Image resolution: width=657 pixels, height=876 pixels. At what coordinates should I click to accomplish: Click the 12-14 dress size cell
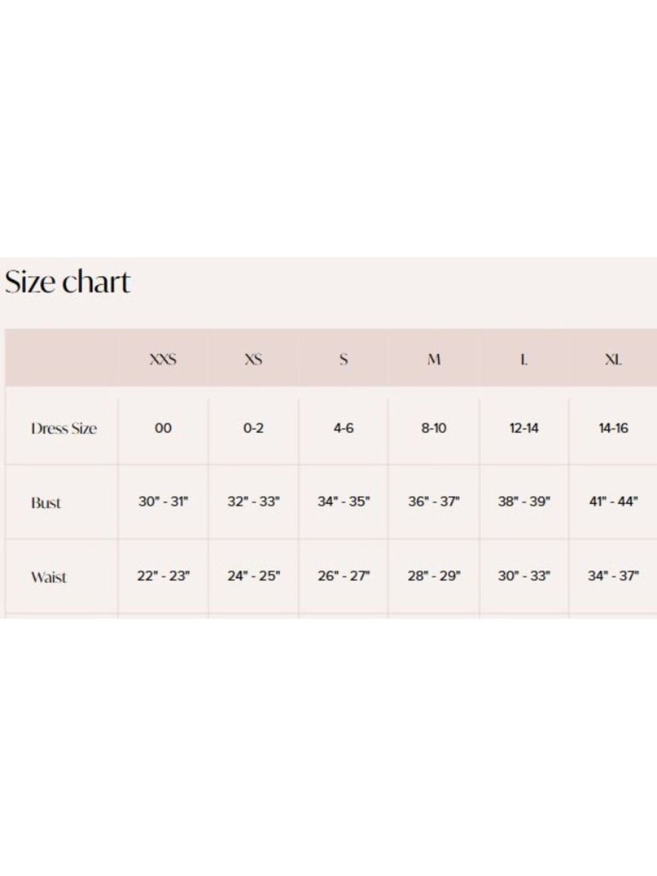pyautogui.click(x=524, y=428)
